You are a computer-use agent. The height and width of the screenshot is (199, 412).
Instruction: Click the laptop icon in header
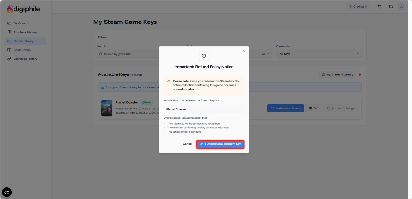tap(391, 6)
